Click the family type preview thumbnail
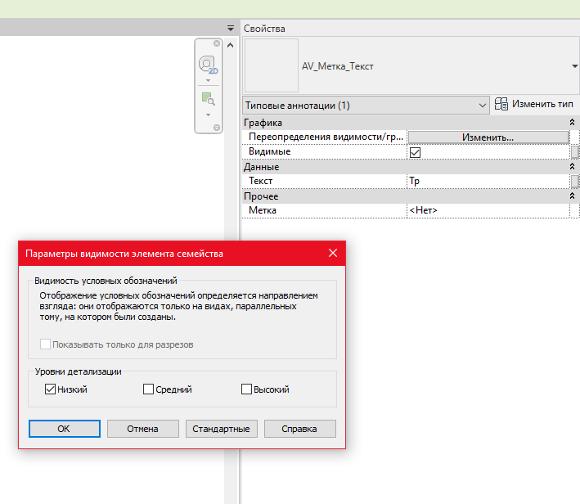This screenshot has width=580, height=504. coord(272,65)
